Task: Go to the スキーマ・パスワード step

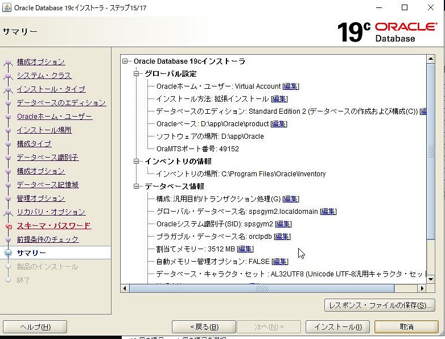Action: [54, 226]
